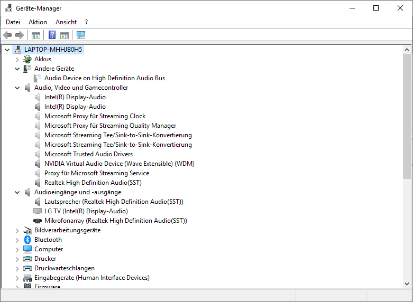Image resolution: width=413 pixels, height=302 pixels.
Task: Click the Andere Geräte unknown device icon
Action: (x=27, y=69)
